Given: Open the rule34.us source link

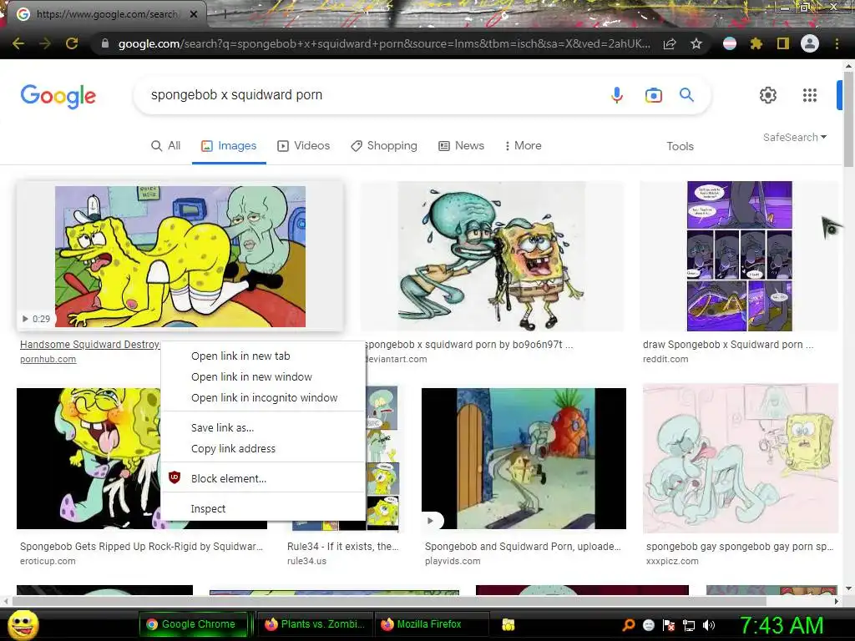Looking at the screenshot, I should click(x=306, y=561).
